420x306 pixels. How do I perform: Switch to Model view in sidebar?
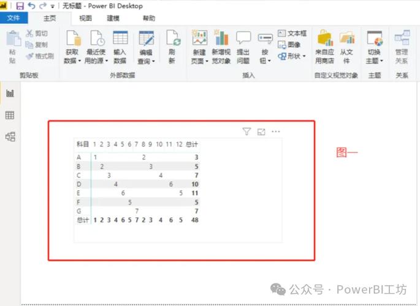pos(10,136)
